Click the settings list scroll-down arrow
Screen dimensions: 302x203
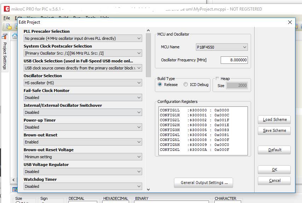148,189
